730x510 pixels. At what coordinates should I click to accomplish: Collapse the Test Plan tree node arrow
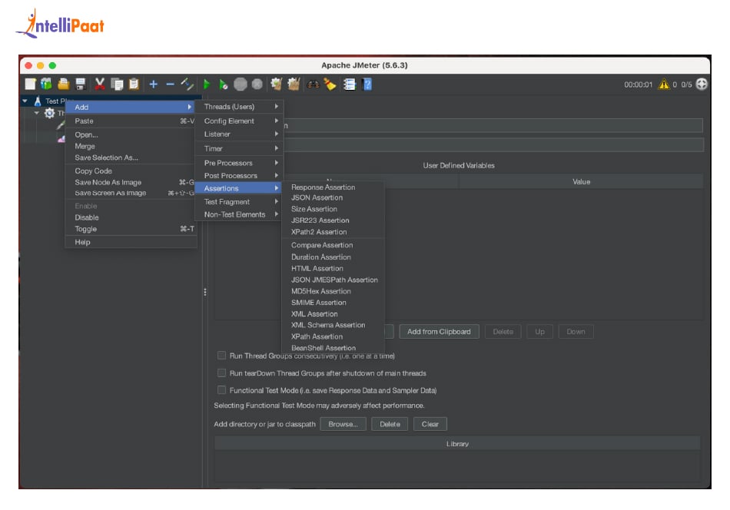click(25, 101)
